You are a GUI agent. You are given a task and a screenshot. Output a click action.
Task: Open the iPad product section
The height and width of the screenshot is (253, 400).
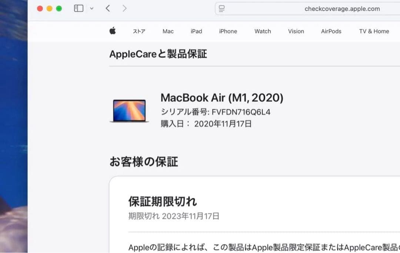(x=196, y=31)
